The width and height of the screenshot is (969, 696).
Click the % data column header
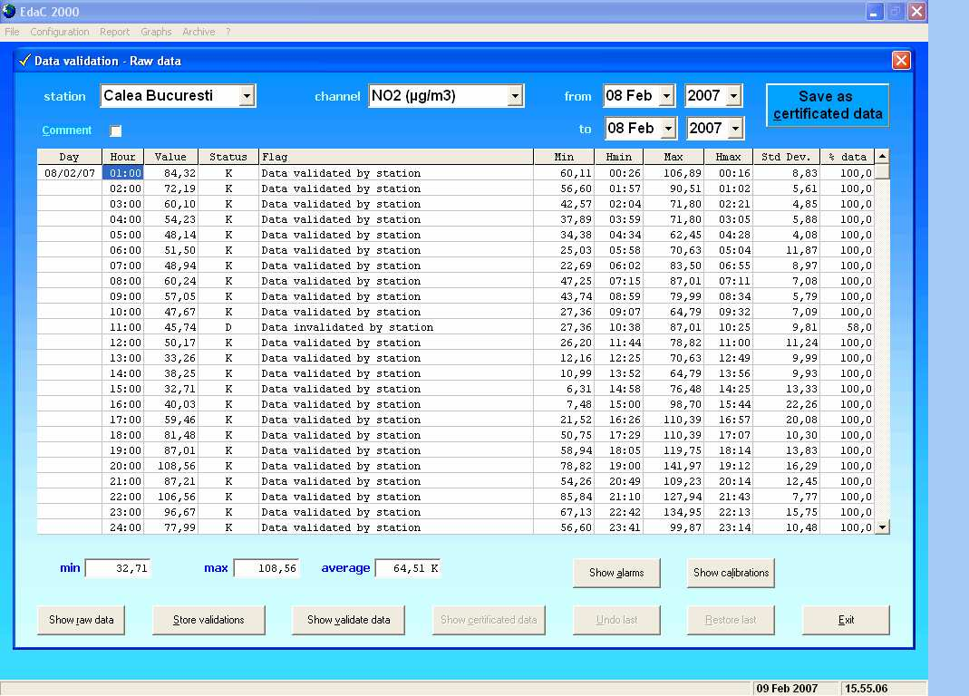(848, 157)
